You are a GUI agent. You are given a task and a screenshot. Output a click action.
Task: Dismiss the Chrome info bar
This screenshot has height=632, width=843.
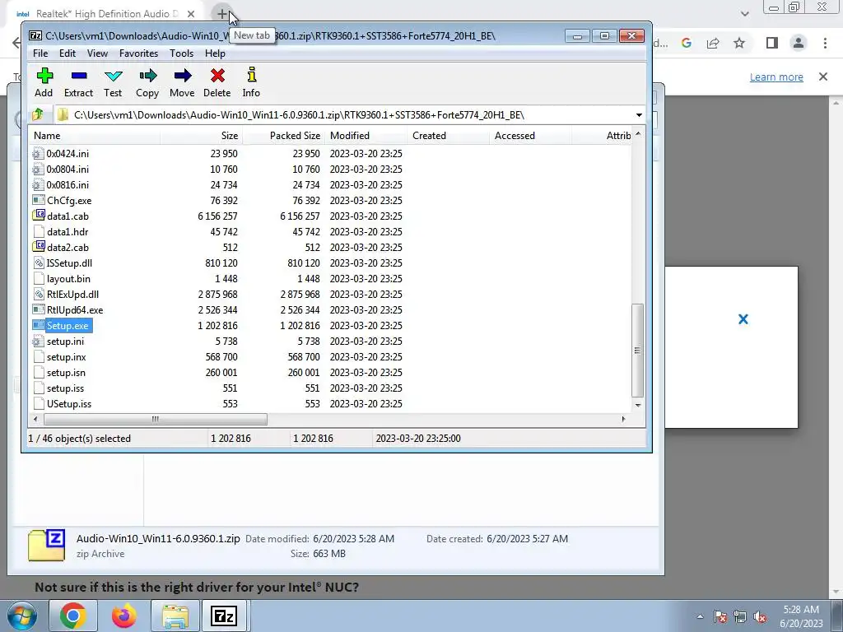click(x=823, y=77)
